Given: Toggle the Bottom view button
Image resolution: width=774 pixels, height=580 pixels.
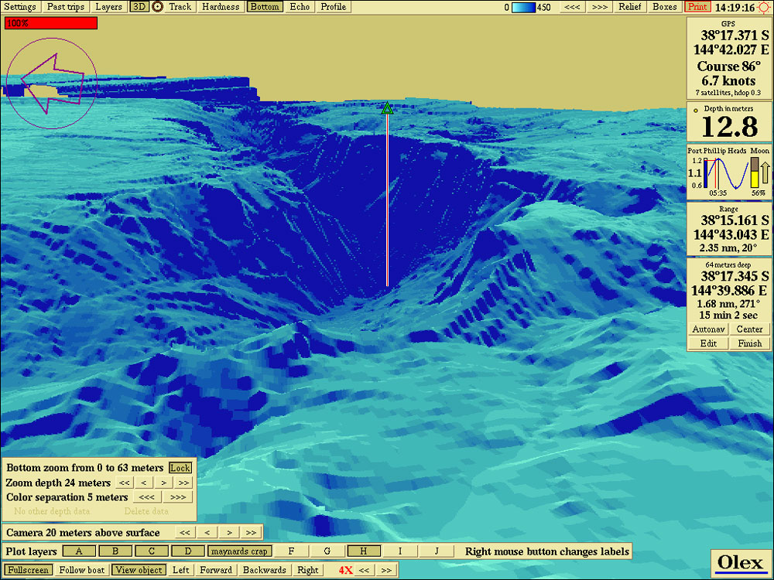Looking at the screenshot, I should pyautogui.click(x=265, y=7).
